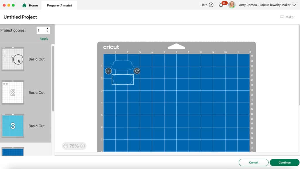
Task: Click the Home house icon
Action: (24, 5)
